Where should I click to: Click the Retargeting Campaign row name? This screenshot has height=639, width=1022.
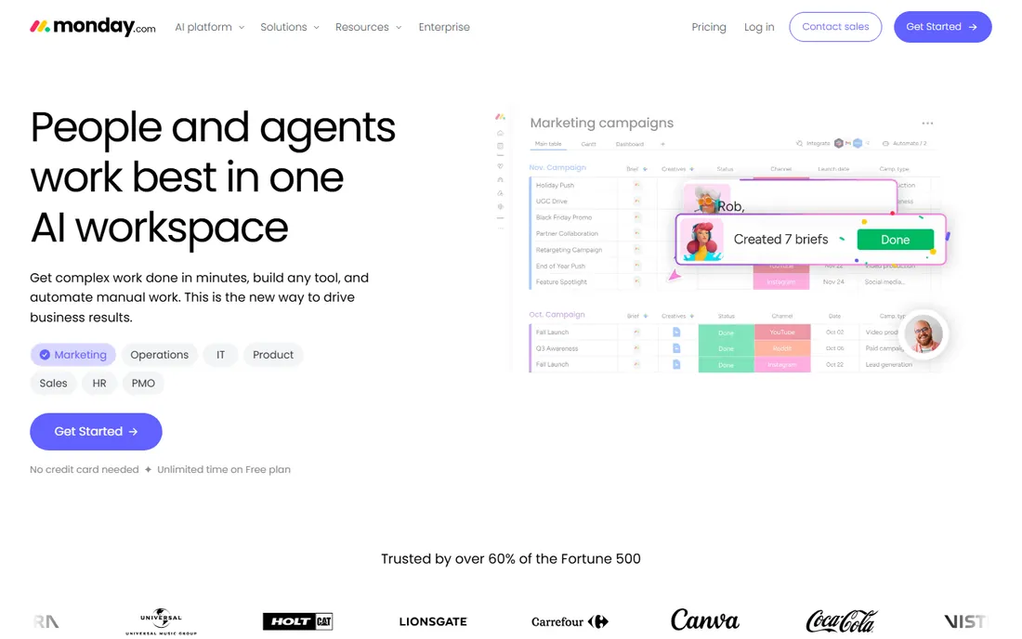569,250
